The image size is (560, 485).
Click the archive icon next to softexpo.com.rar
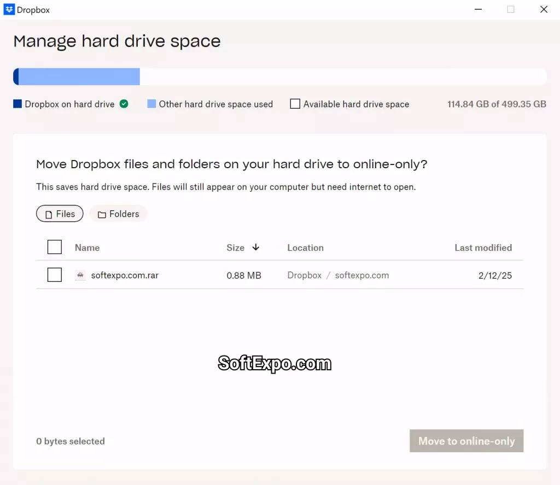80,275
